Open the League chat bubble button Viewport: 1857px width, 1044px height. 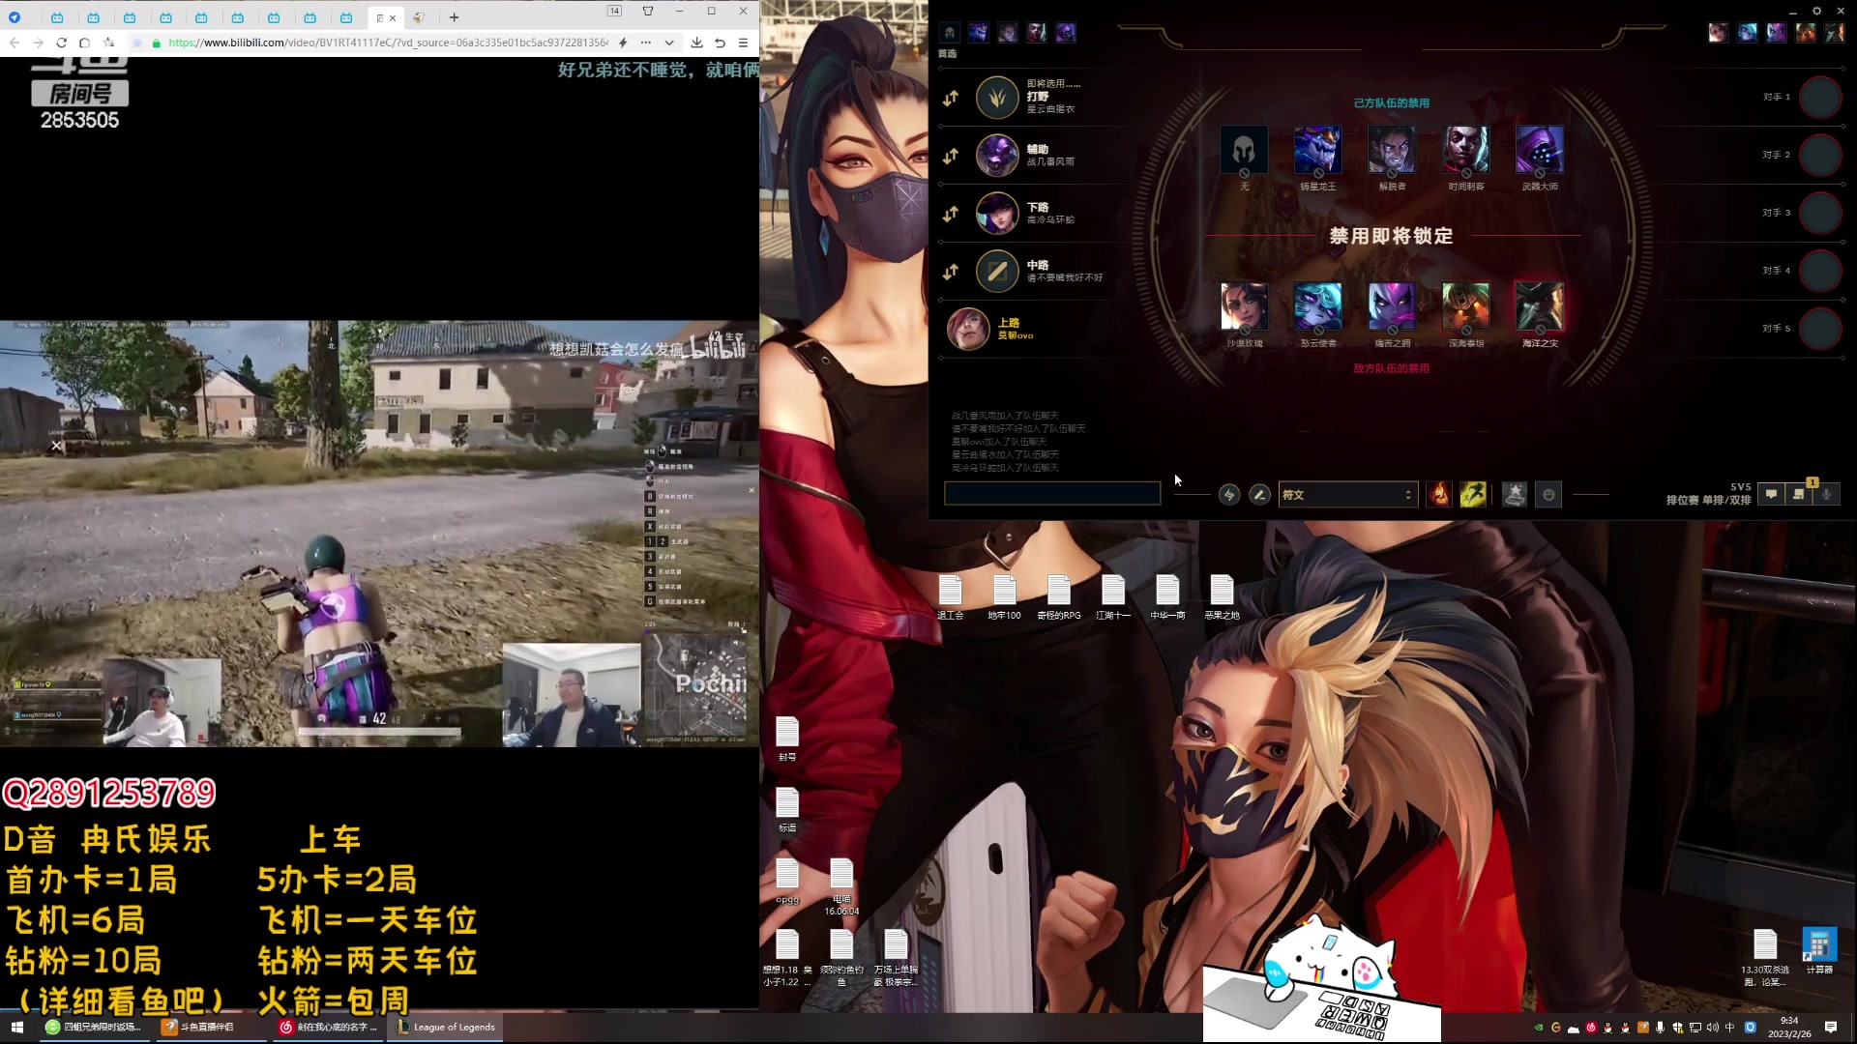(x=1771, y=494)
